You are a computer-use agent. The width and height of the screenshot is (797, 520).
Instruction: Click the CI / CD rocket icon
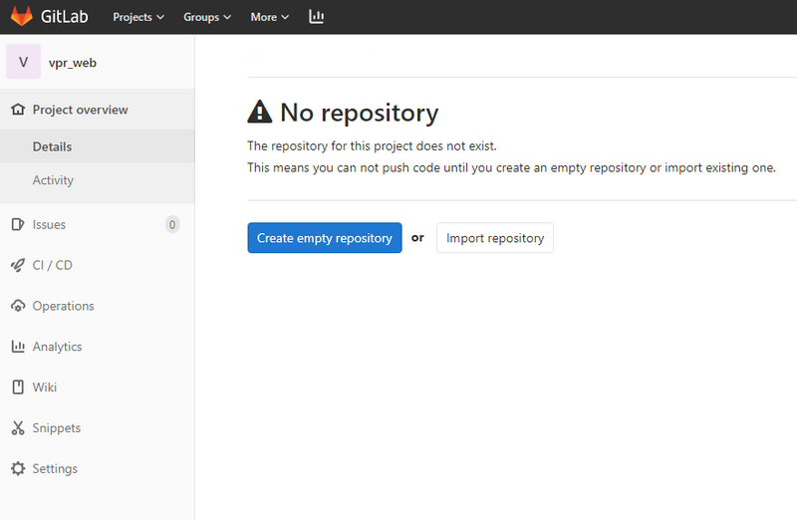tap(18, 265)
